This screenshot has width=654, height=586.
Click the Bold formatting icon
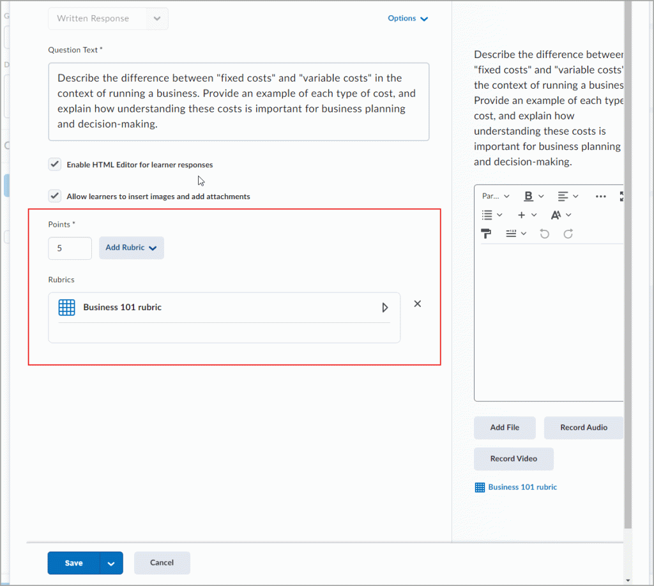(528, 196)
